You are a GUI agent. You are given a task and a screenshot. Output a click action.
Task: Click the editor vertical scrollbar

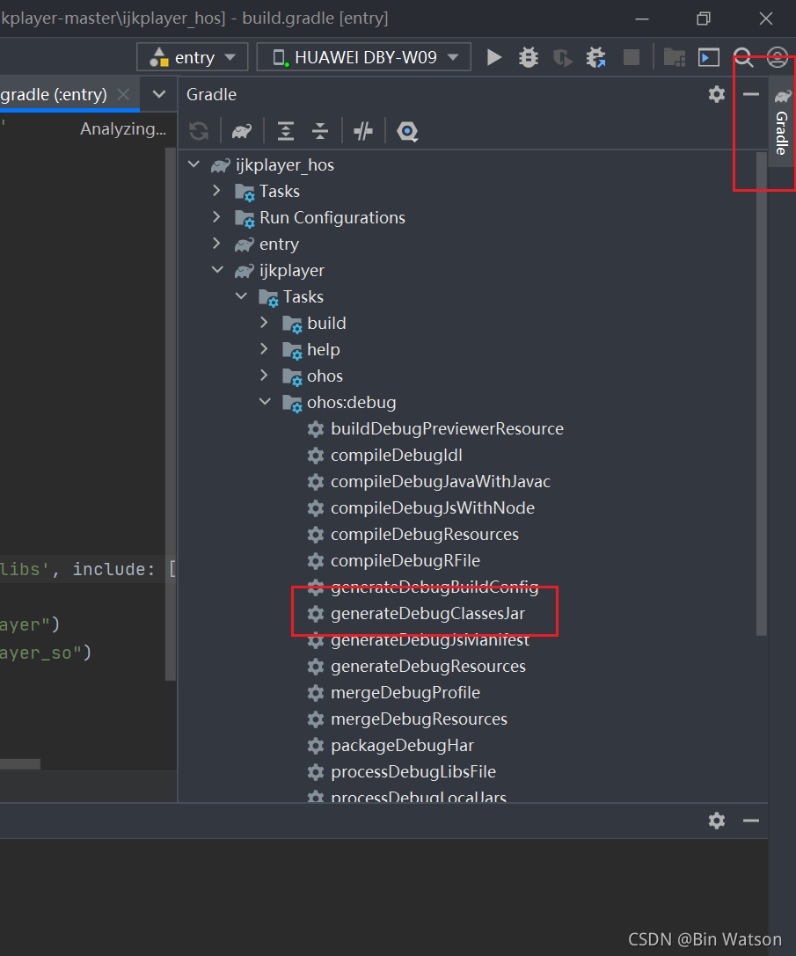[x=170, y=413]
